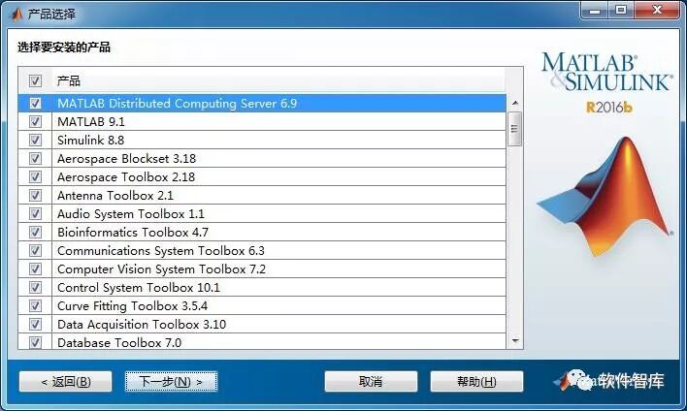Select the MATLAB Distributed Computing Server 6.9 row text
687x411 pixels.
click(x=177, y=104)
